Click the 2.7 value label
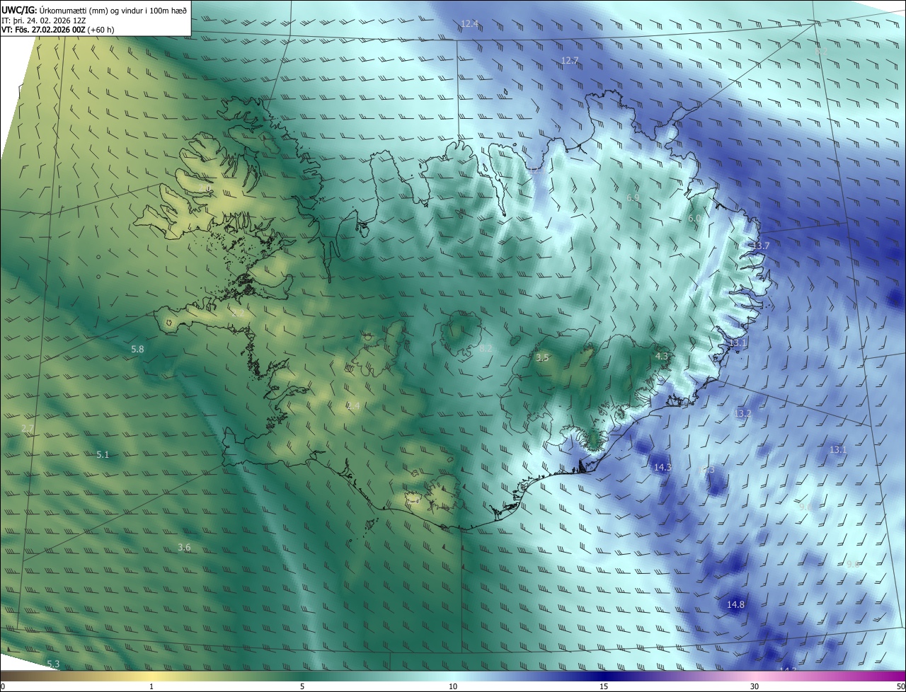 click(x=28, y=428)
